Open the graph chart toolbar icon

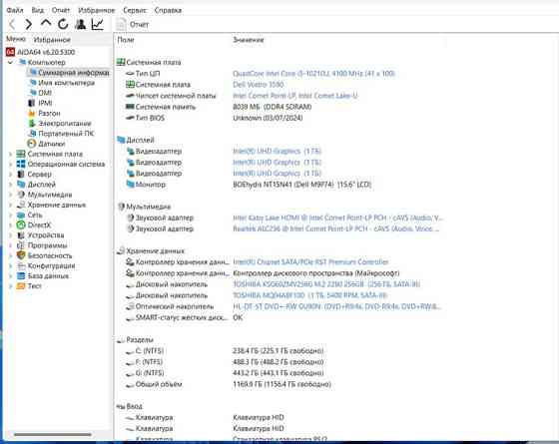click(x=98, y=24)
